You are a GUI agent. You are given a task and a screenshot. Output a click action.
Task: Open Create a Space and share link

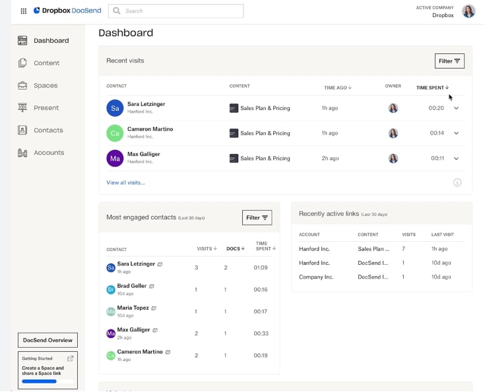(x=43, y=370)
